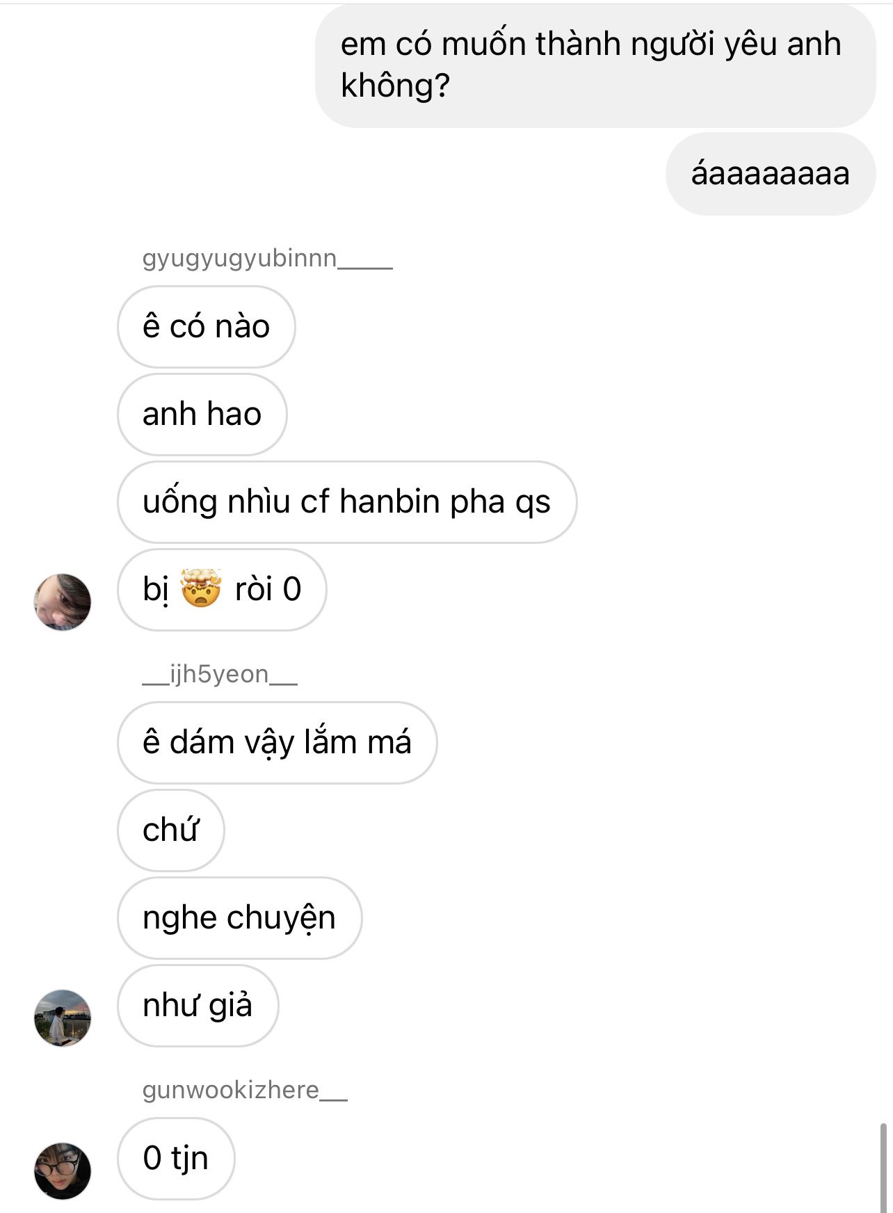Tap the "ê có nào" message bubble
Viewport: 893px width, 1213px height.
207,327
